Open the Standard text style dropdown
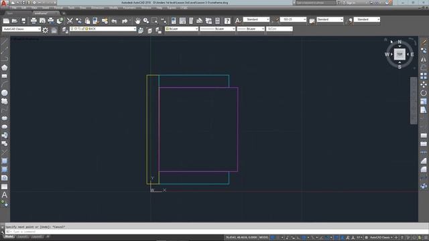429x241 pixels. [257, 19]
